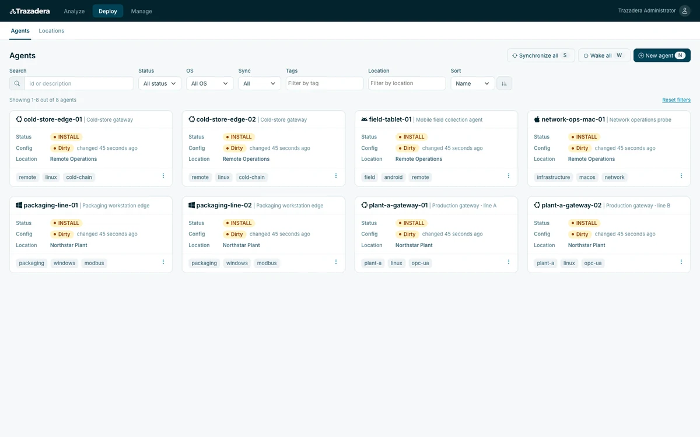Click INSTALL status badge on field-tablet-01
Screen dimensions: 700x437
[412, 137]
